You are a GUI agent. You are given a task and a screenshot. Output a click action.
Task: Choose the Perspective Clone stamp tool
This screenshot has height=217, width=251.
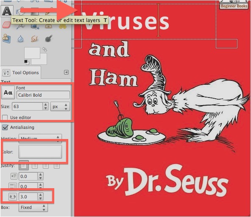tap(6, 39)
